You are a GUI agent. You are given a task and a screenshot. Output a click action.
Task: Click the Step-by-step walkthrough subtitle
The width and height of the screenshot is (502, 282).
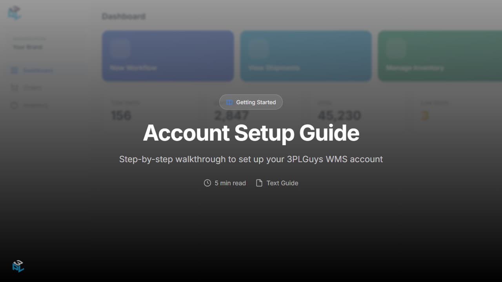[251, 159]
